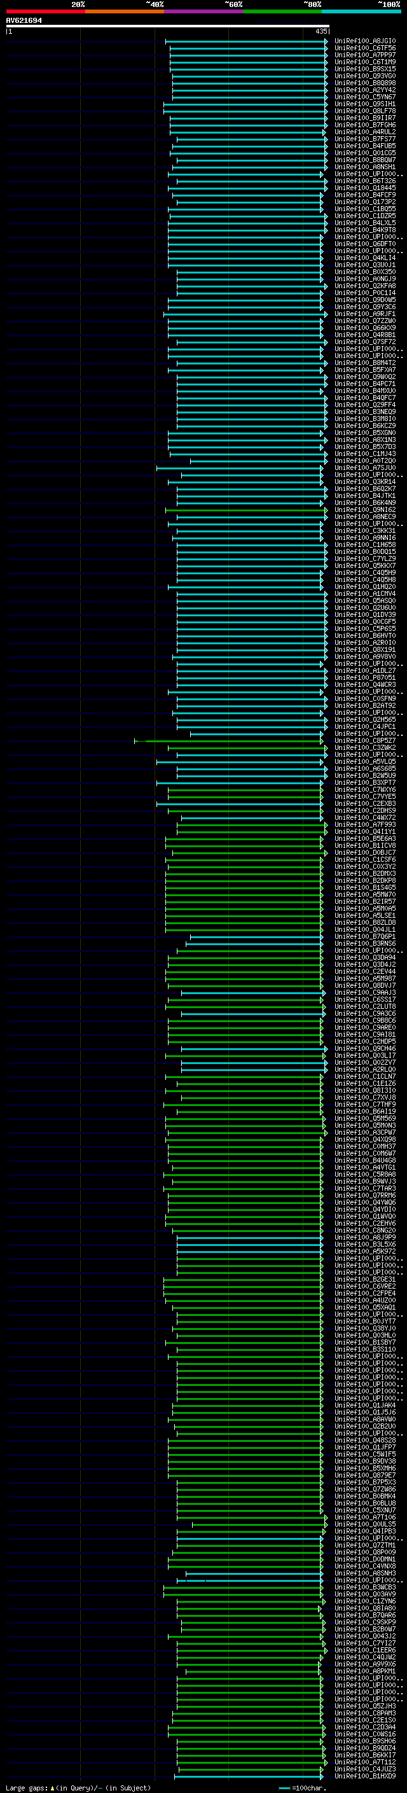Viewport: 407px width, 1793px height.
Task: Open hit UniRef100_Q93VG0
Action: tap(364, 76)
